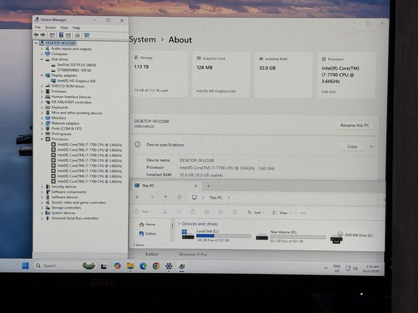Open Microsoft Edge from taskbar
This screenshot has height=313, width=418.
(x=143, y=266)
